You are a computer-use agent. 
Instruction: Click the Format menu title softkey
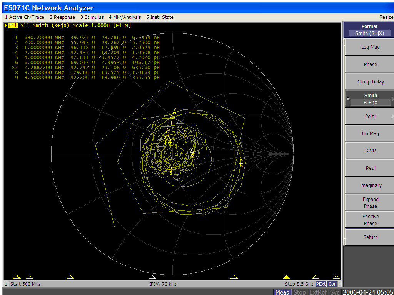(369, 27)
